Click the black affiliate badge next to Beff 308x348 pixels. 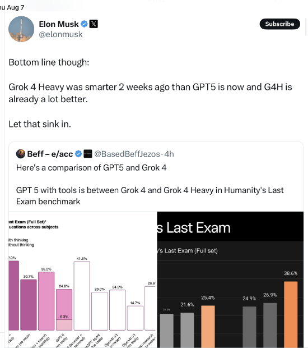click(x=88, y=154)
